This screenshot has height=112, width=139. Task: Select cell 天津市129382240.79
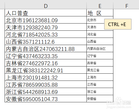(x=46, y=27)
